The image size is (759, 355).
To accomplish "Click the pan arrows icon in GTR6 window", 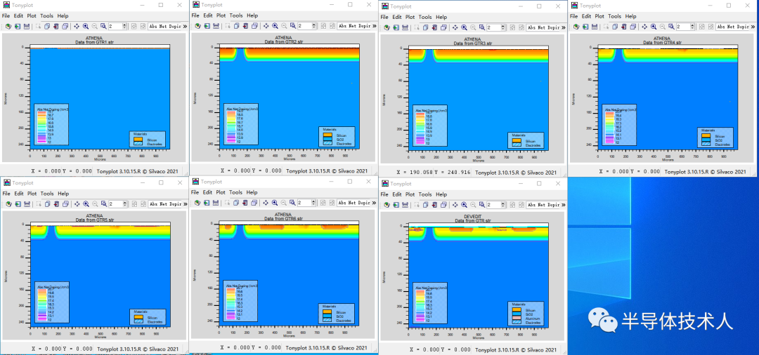I will 266,202.
